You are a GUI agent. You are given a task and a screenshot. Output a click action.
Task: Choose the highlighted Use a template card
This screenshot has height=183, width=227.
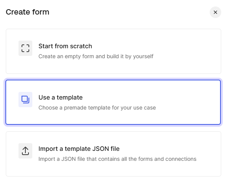[113, 102]
